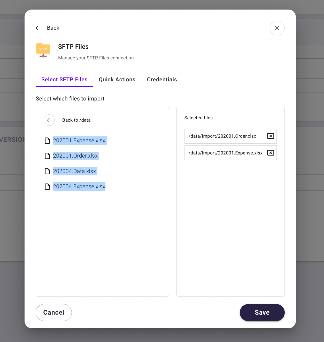Select the 202004.Data.xlsx file name
The width and height of the screenshot is (324, 342).
[74, 171]
